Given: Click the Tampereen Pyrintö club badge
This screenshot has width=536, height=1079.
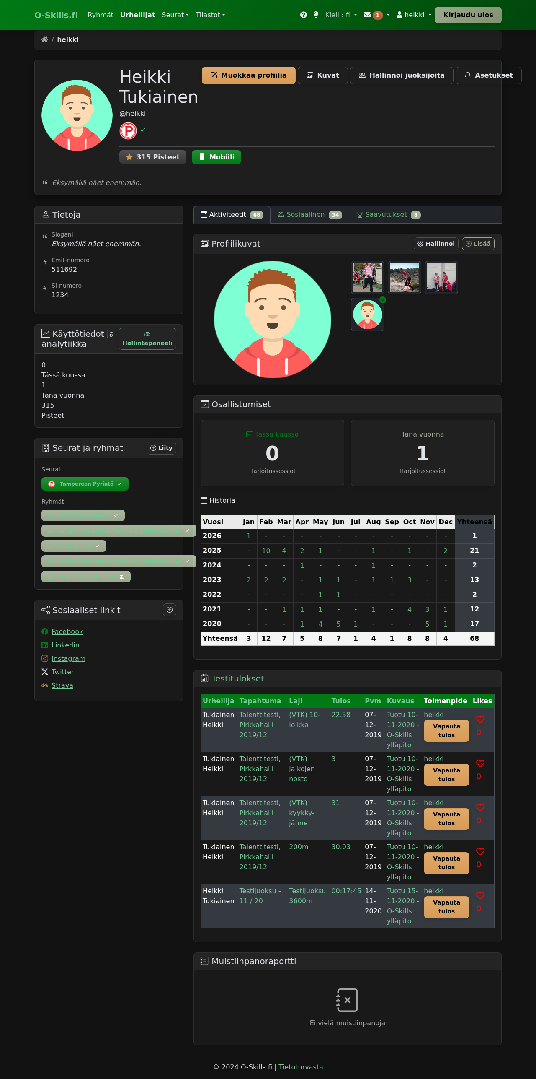Looking at the screenshot, I should 85,484.
